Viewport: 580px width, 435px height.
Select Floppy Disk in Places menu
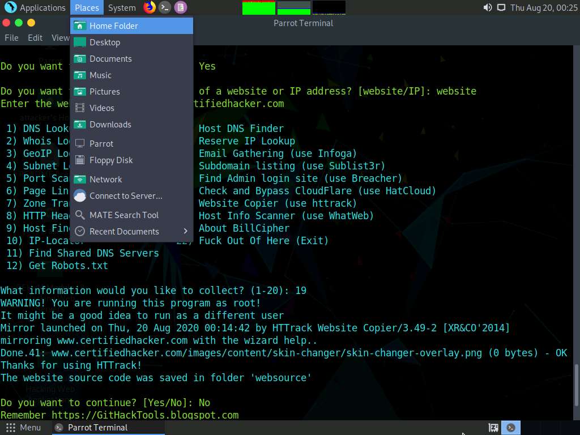pyautogui.click(x=131, y=160)
